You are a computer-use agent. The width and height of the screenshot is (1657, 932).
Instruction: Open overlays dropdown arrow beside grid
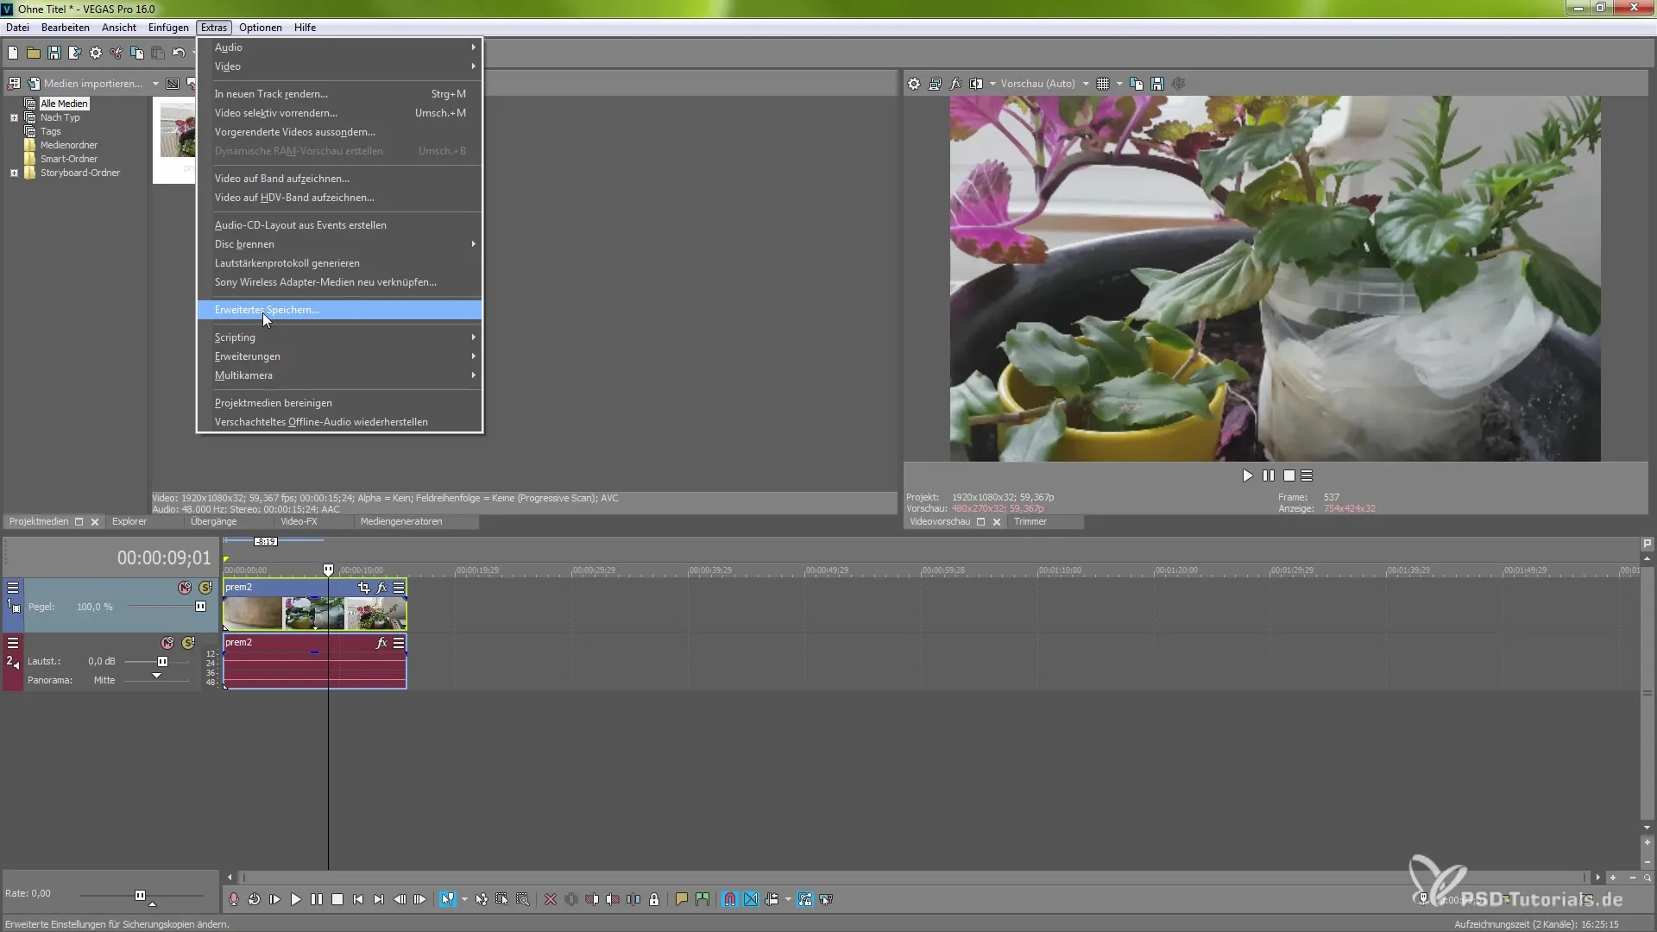[x=1119, y=84]
